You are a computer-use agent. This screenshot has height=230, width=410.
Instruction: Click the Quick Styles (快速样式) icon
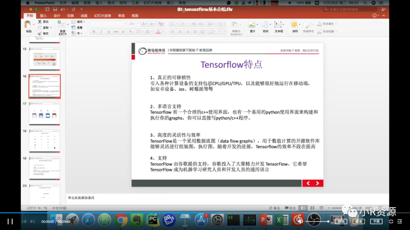pos(307,25)
